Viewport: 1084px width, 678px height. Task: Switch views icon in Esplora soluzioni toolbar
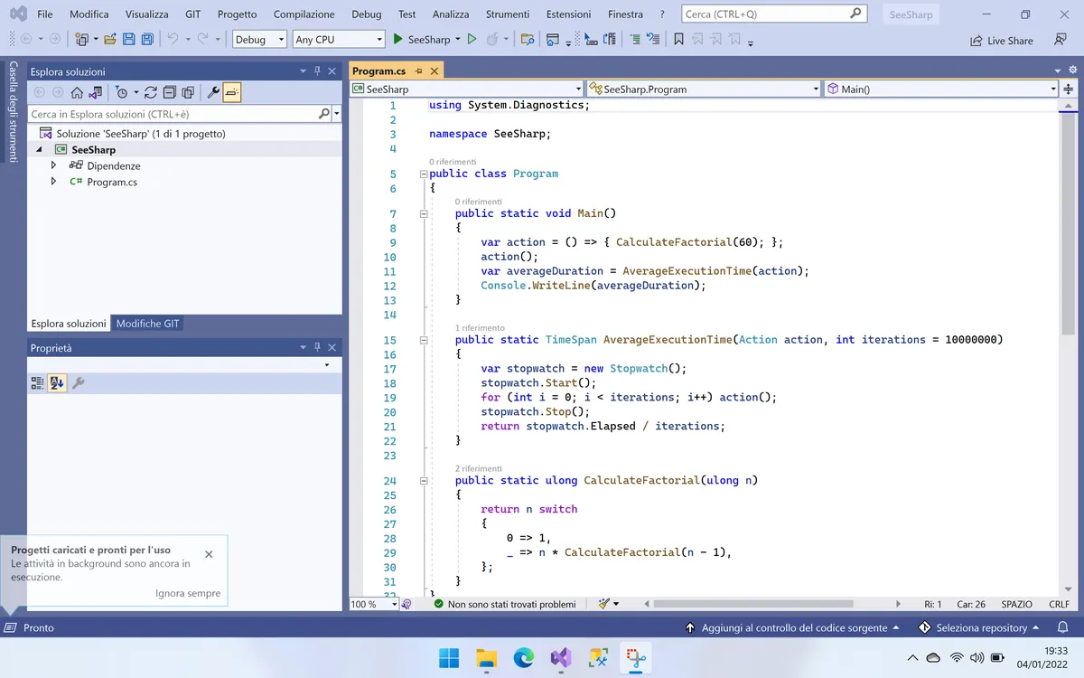coord(95,92)
